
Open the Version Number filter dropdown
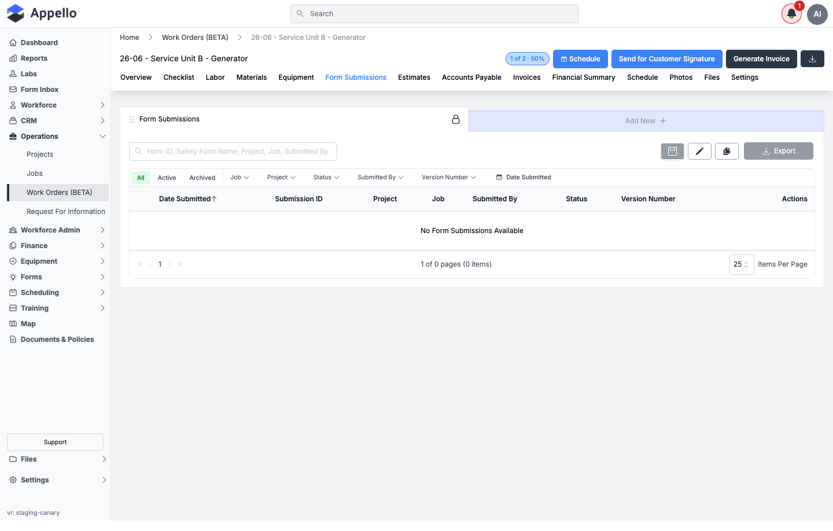coord(448,178)
